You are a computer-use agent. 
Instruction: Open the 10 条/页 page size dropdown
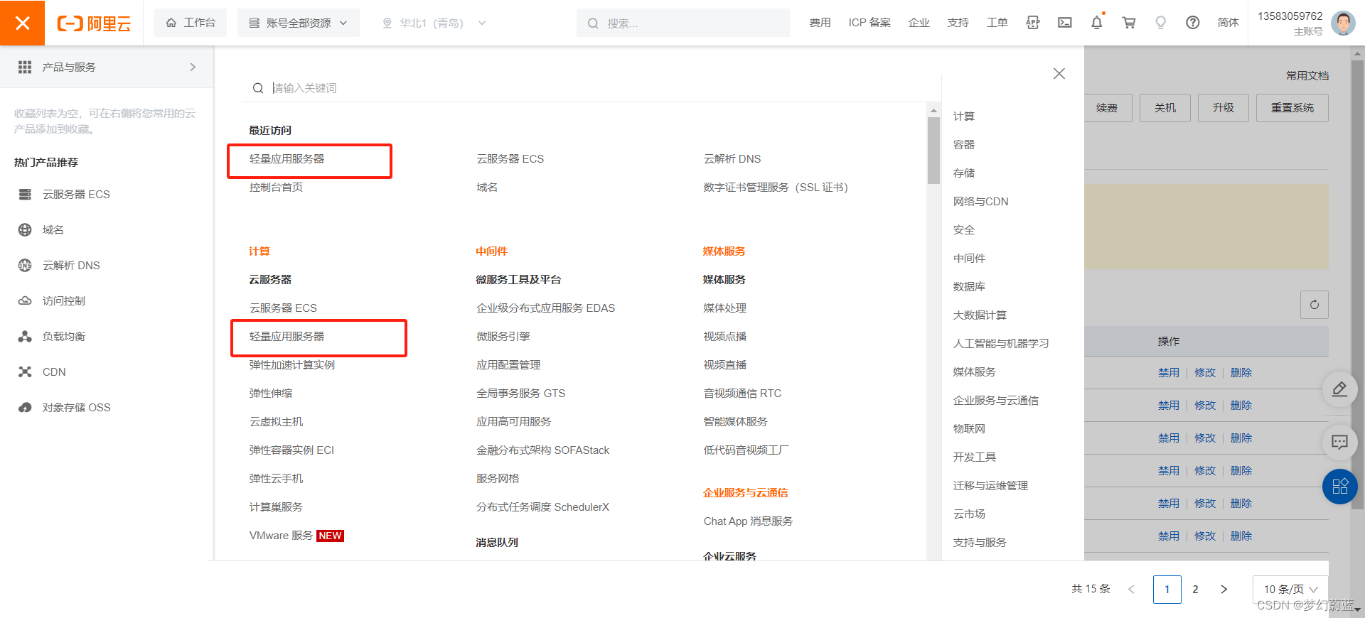pos(1290,590)
